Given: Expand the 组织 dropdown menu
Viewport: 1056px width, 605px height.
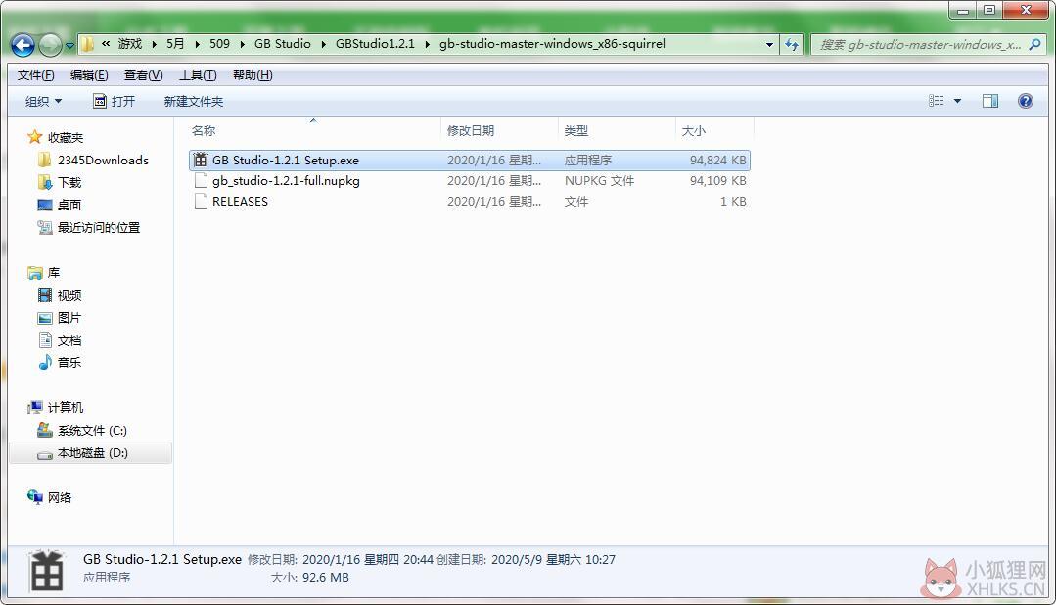Looking at the screenshot, I should point(43,101).
